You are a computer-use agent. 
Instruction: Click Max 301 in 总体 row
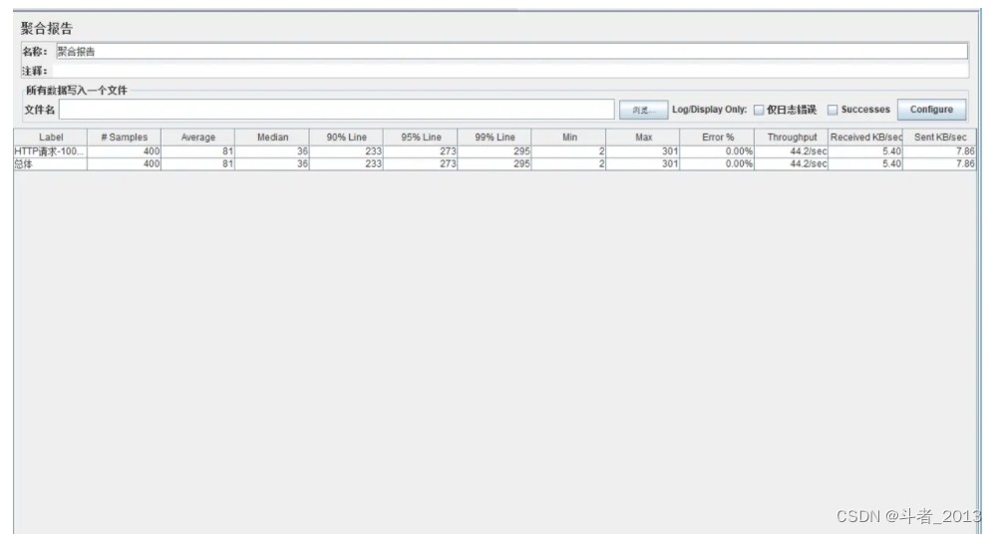[670, 164]
